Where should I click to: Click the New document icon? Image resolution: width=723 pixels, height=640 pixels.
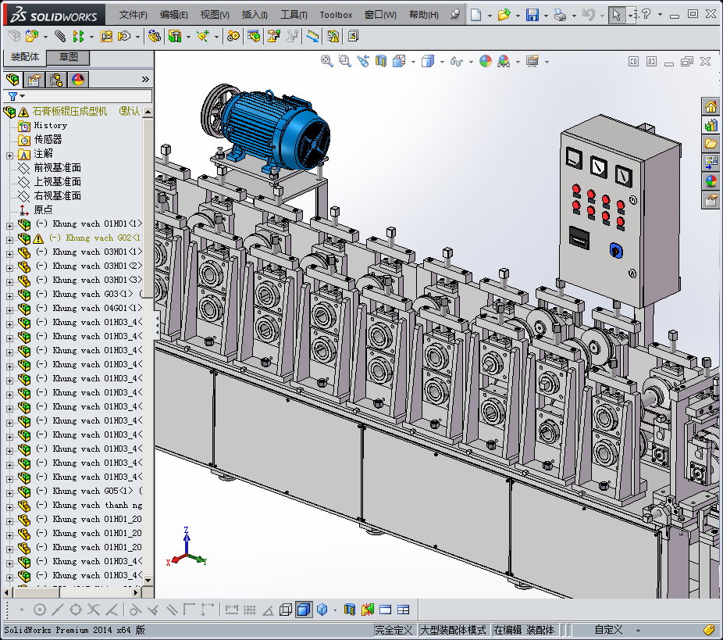475,15
